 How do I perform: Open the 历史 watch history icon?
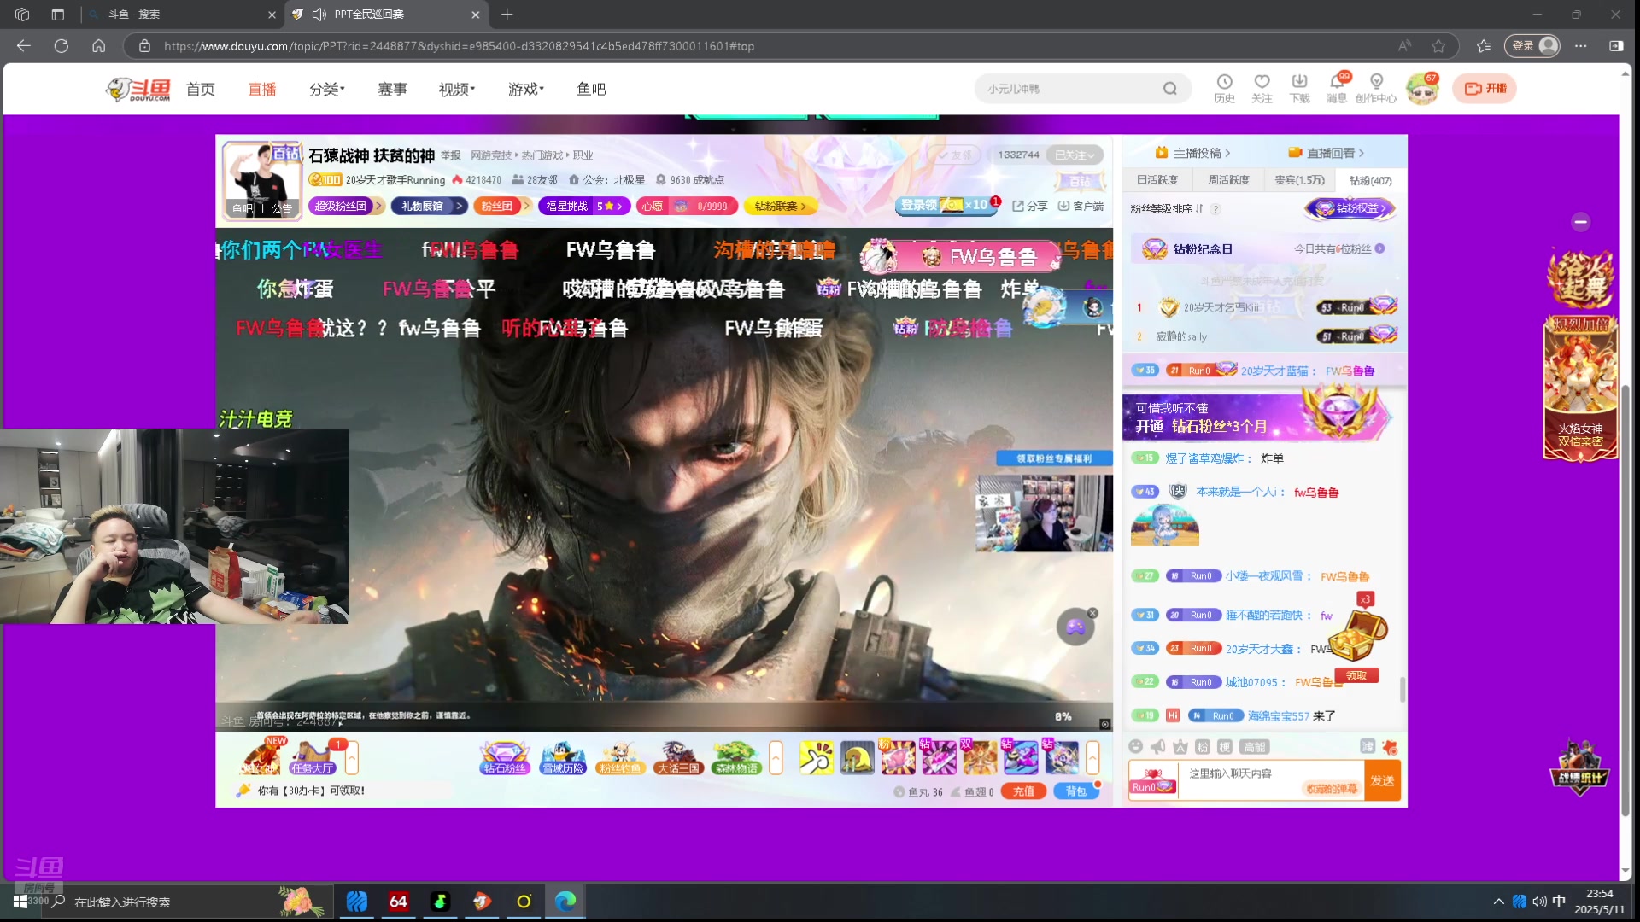(x=1224, y=88)
